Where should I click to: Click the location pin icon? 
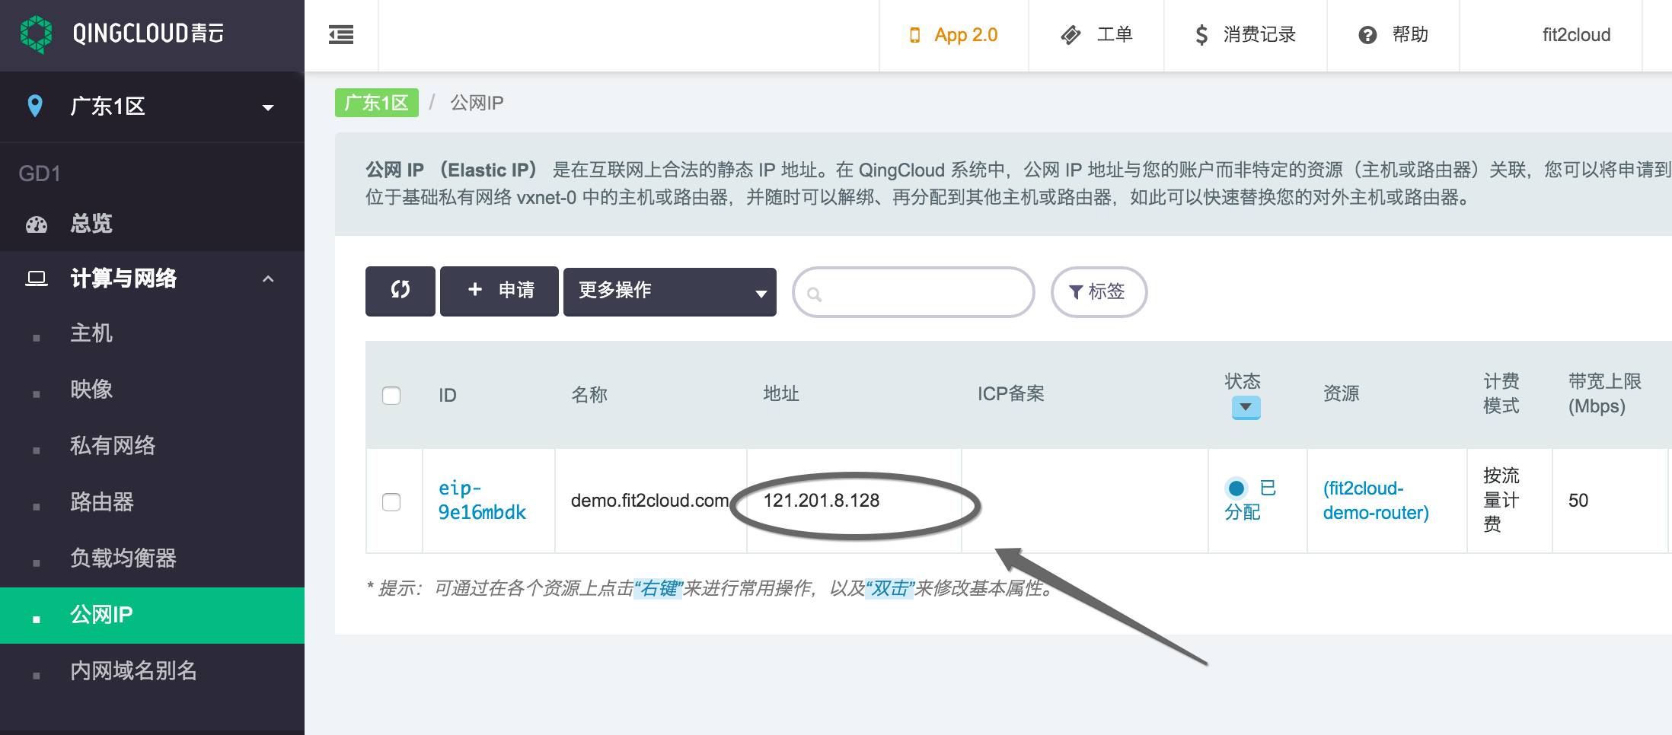tap(34, 106)
